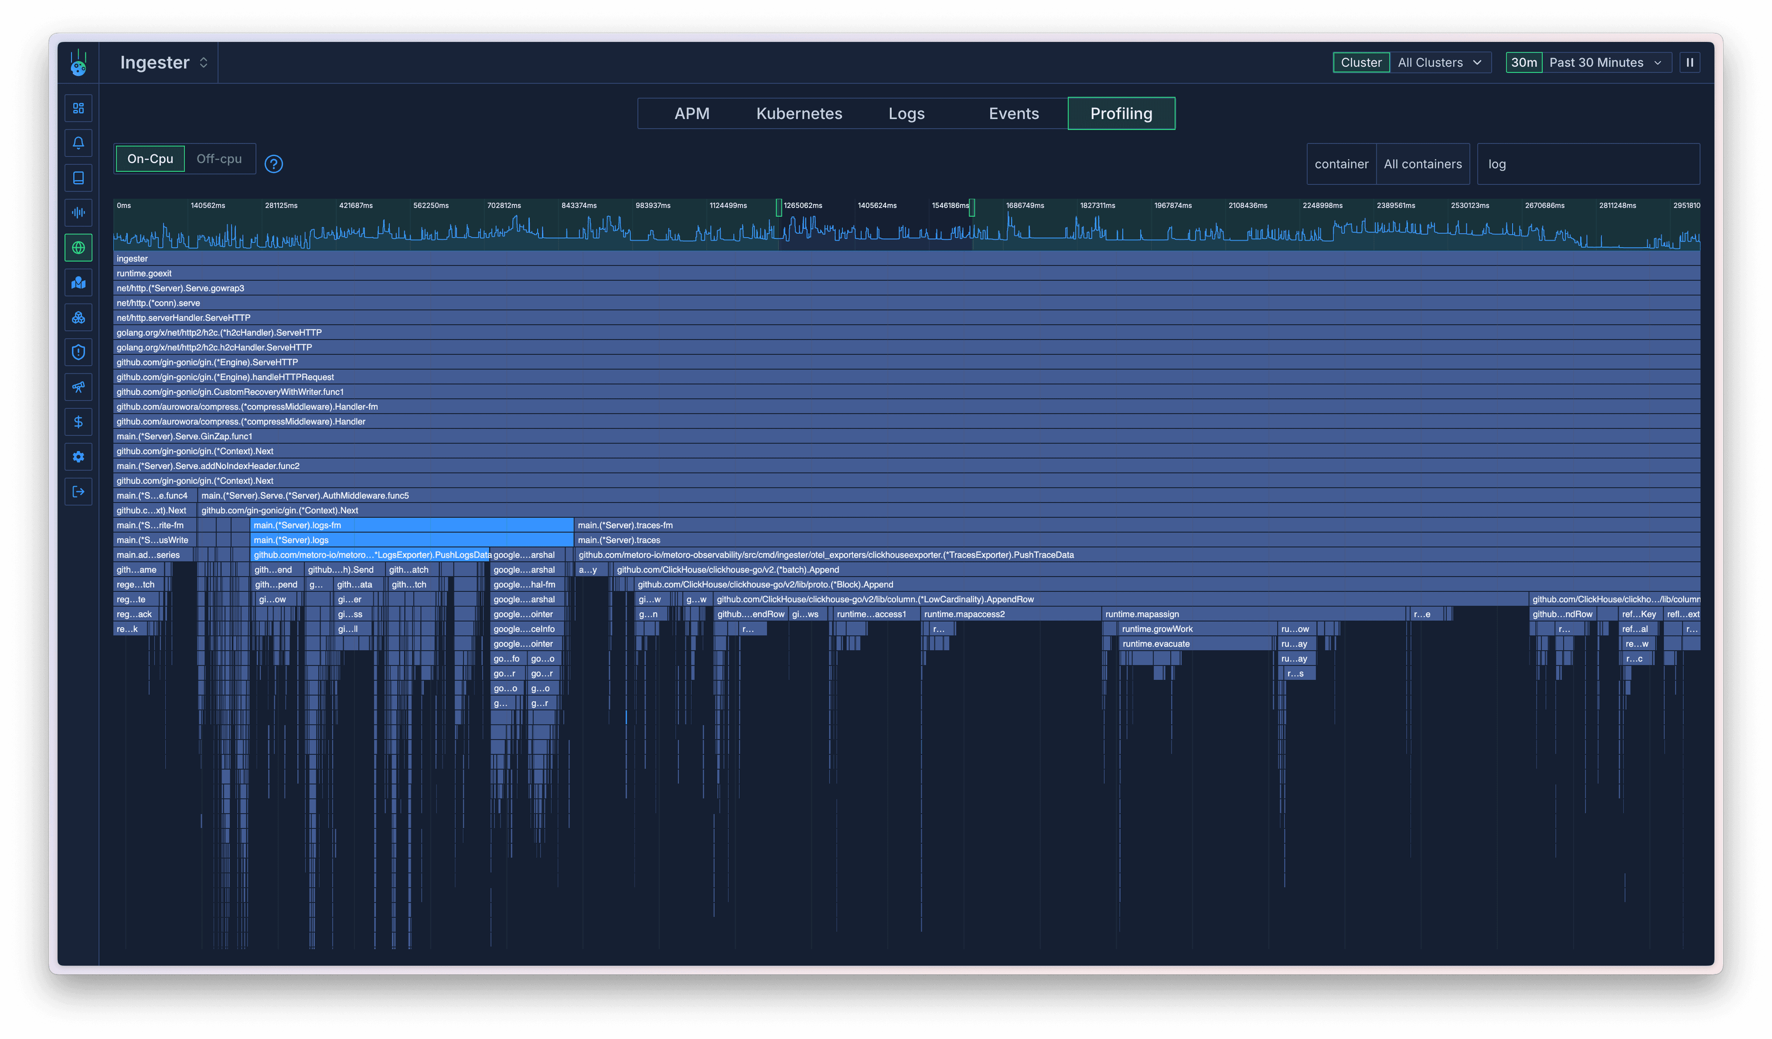The width and height of the screenshot is (1772, 1039).
Task: Select the AuthMiddleware.func5 frame
Action: point(949,495)
